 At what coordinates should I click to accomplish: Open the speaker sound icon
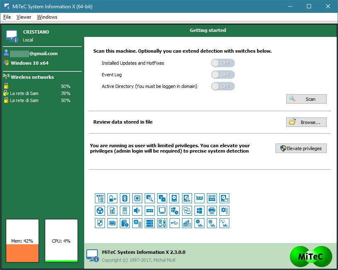click(x=137, y=211)
